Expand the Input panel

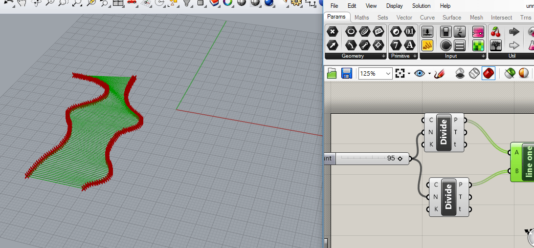click(x=483, y=56)
